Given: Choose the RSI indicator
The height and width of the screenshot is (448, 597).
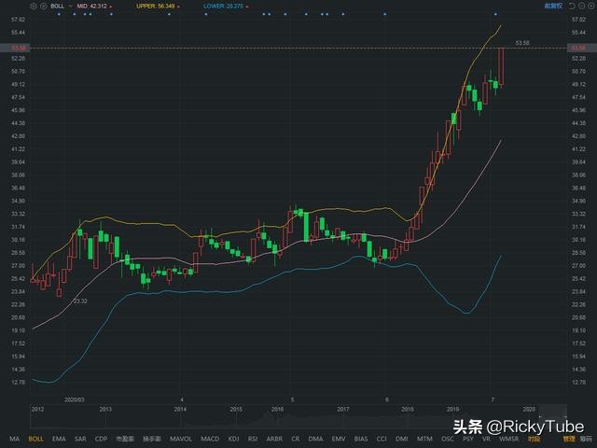Looking at the screenshot, I should pyautogui.click(x=254, y=438).
